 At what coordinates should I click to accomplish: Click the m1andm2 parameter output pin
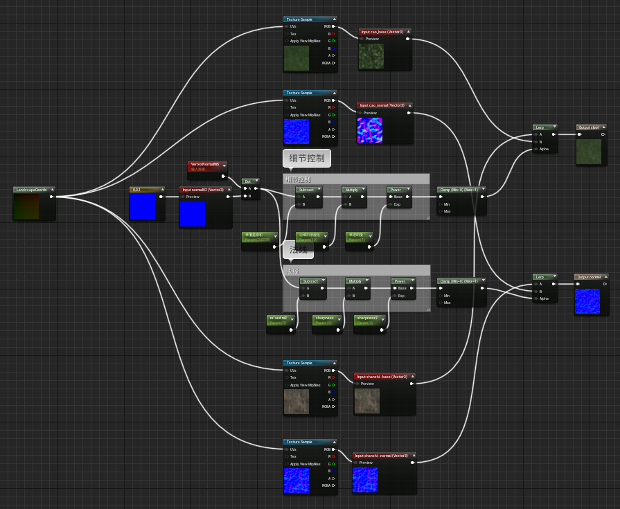click(292, 330)
